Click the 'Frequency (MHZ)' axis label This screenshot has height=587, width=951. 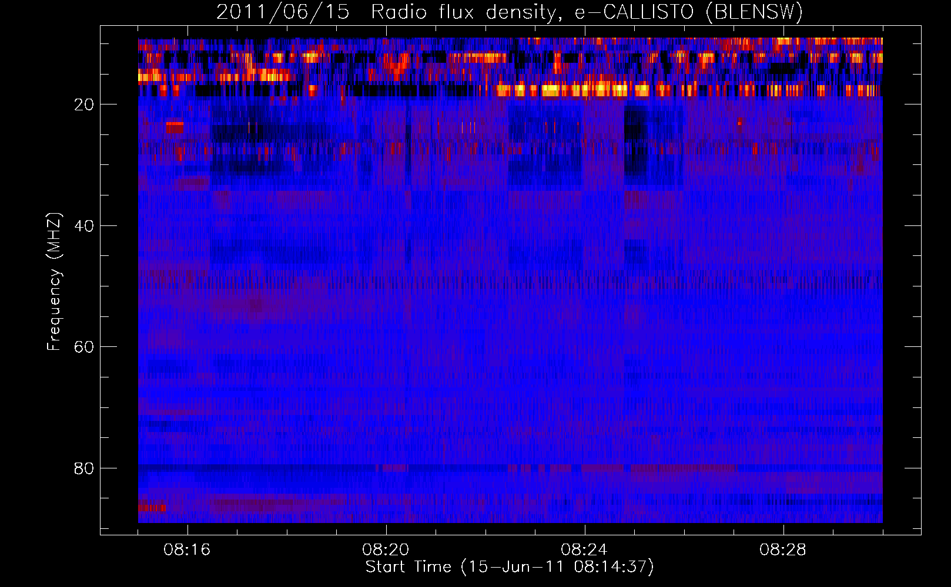click(54, 282)
